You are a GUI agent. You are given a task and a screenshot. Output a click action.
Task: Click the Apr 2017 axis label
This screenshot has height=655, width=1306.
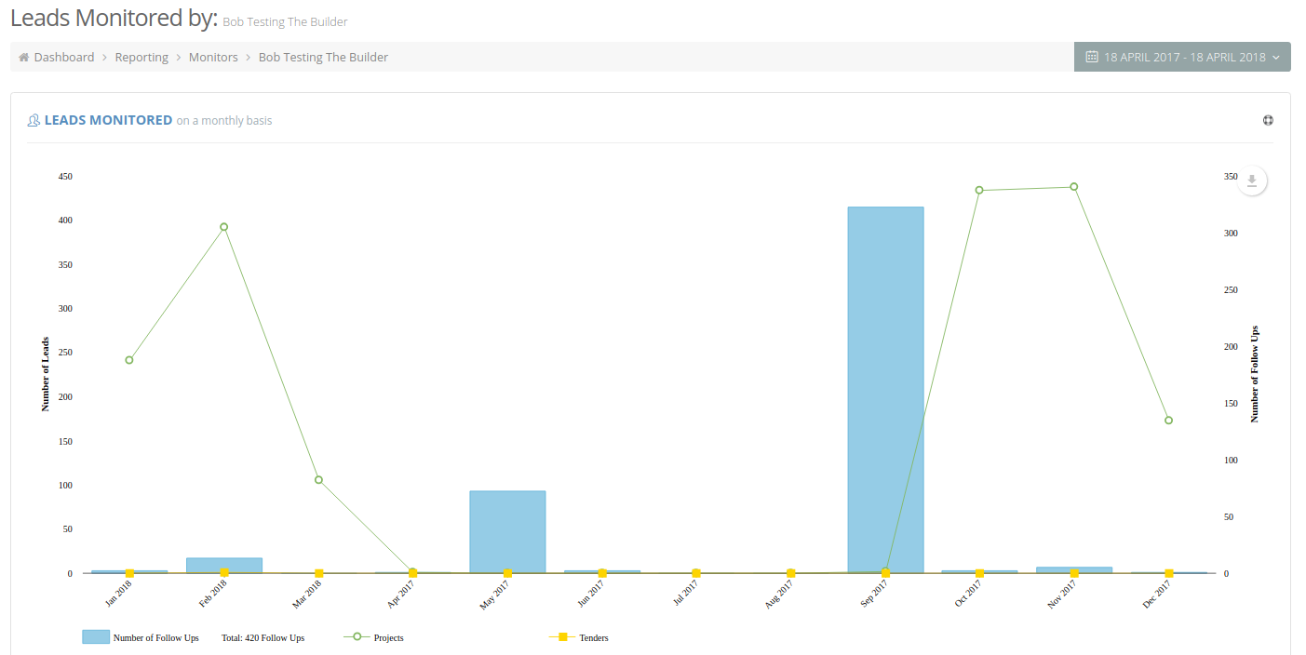(x=401, y=593)
